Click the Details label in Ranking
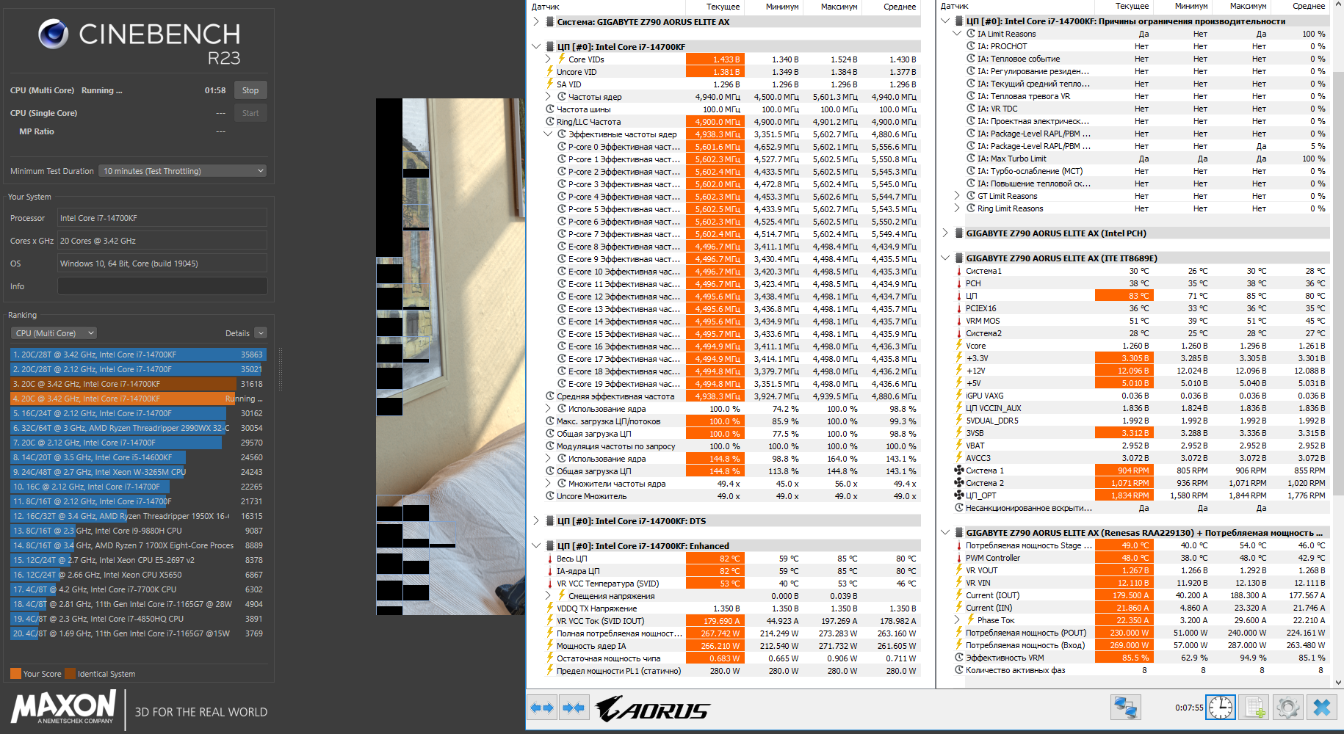The height and width of the screenshot is (734, 1344). [237, 333]
